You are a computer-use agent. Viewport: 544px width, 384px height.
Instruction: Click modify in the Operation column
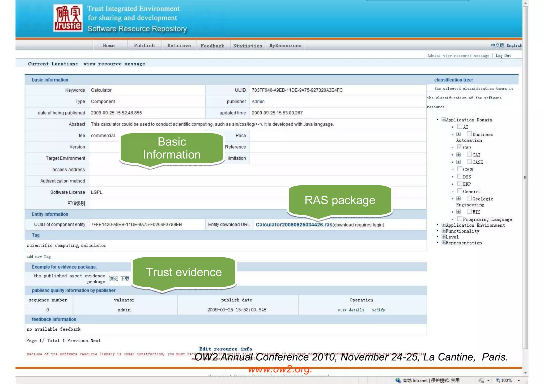tap(378, 310)
